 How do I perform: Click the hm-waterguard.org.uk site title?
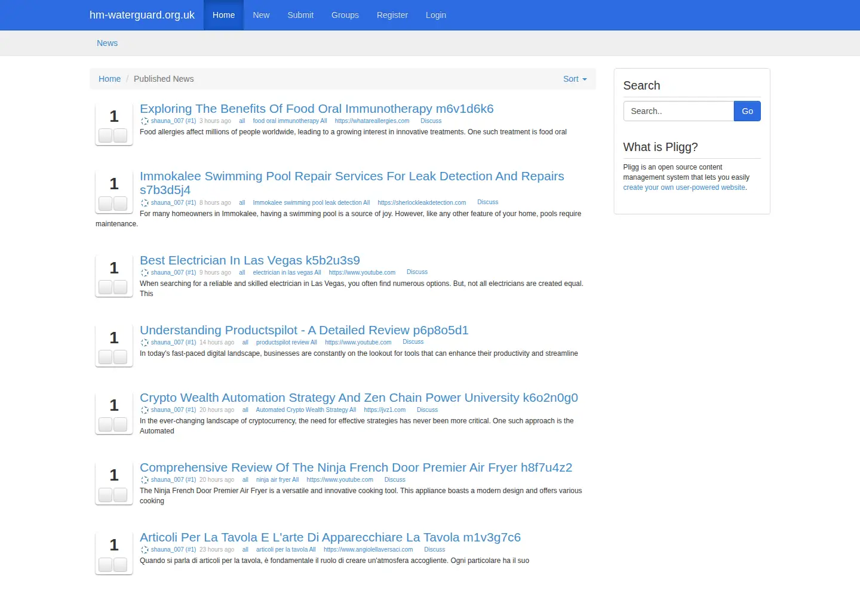tap(142, 15)
